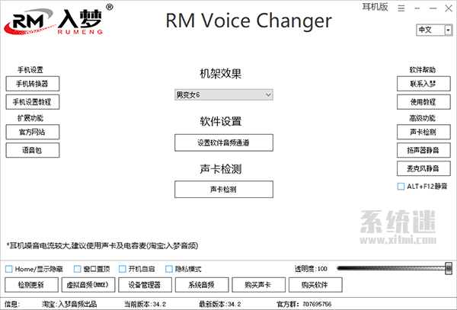Enable the 开机自启 checkbox
The height and width of the screenshot is (310, 457).
(x=125, y=269)
